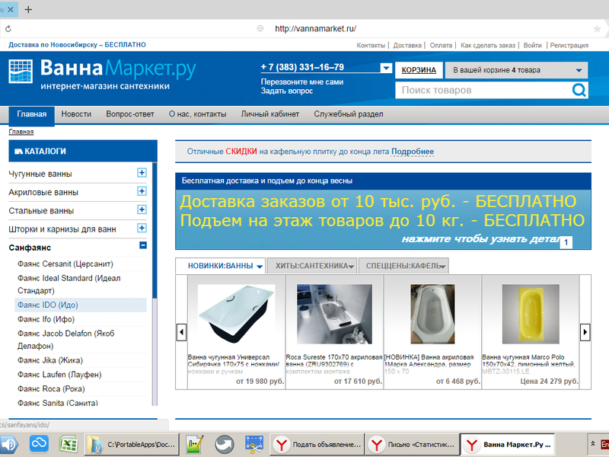Switch to Подать объявление Yandex taskbar window
Screen dimensions: 609x457
click(317, 444)
